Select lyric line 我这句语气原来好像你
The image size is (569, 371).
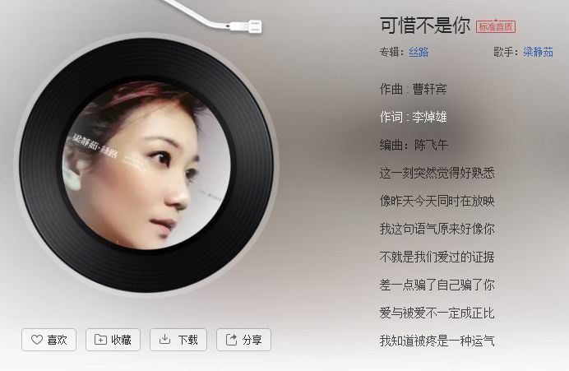point(437,229)
